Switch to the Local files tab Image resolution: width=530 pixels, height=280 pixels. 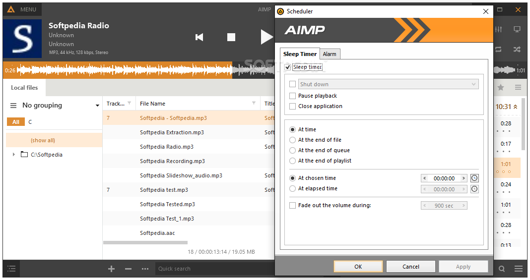(x=24, y=88)
